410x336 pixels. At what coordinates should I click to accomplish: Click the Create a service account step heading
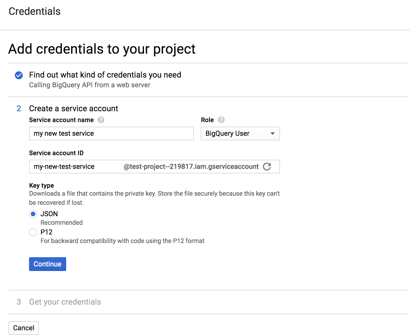pyautogui.click(x=73, y=108)
